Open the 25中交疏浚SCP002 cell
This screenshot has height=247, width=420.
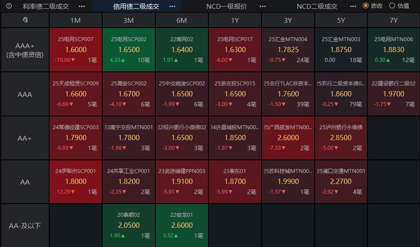coord(182,94)
